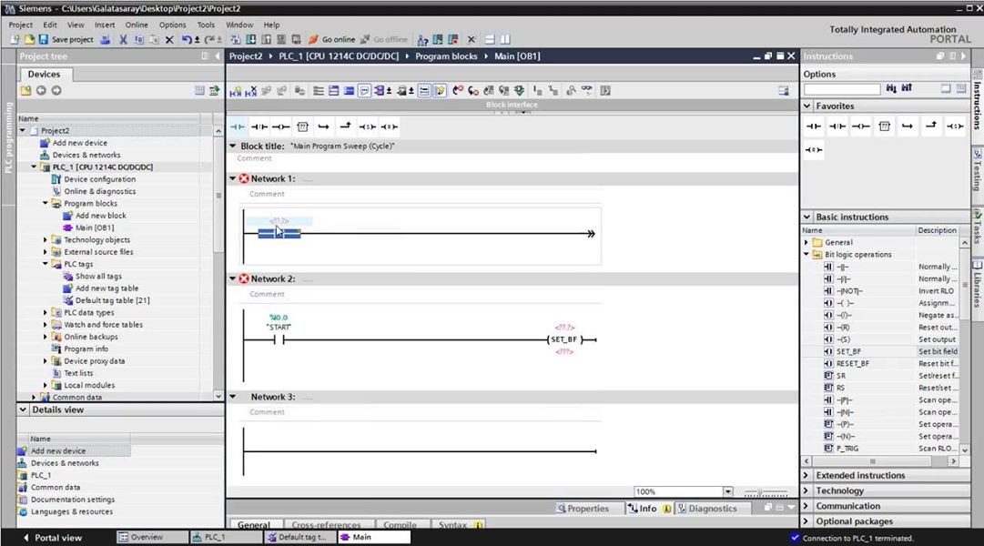This screenshot has width=984, height=546.
Task: Expand the Communication section
Action: pos(807,506)
